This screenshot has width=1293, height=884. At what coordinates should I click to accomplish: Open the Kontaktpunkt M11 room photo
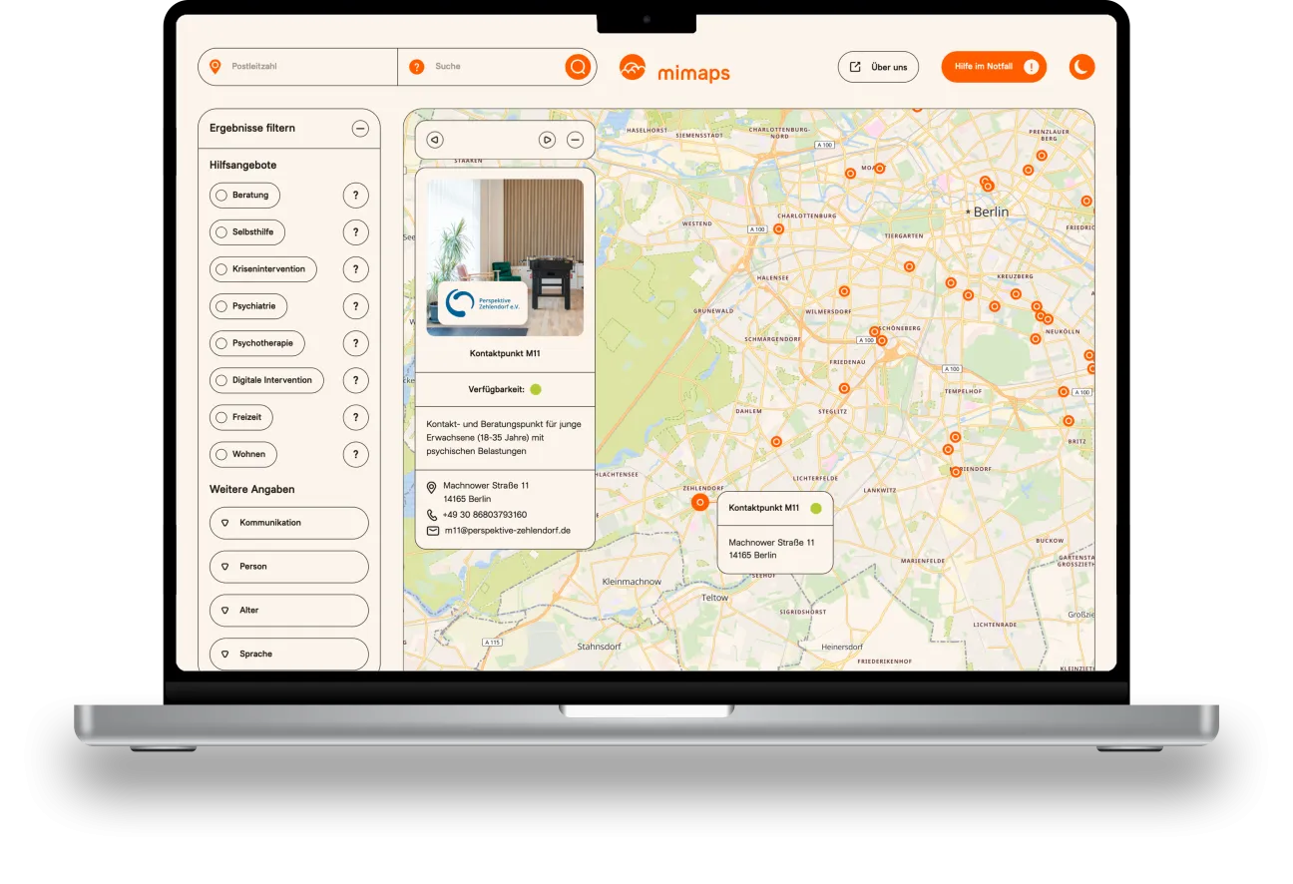pos(505,257)
